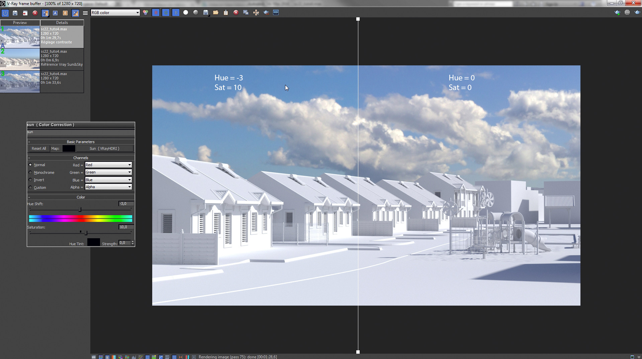Select the Normal channel radio button
This screenshot has height=359, width=642.
pos(30,165)
